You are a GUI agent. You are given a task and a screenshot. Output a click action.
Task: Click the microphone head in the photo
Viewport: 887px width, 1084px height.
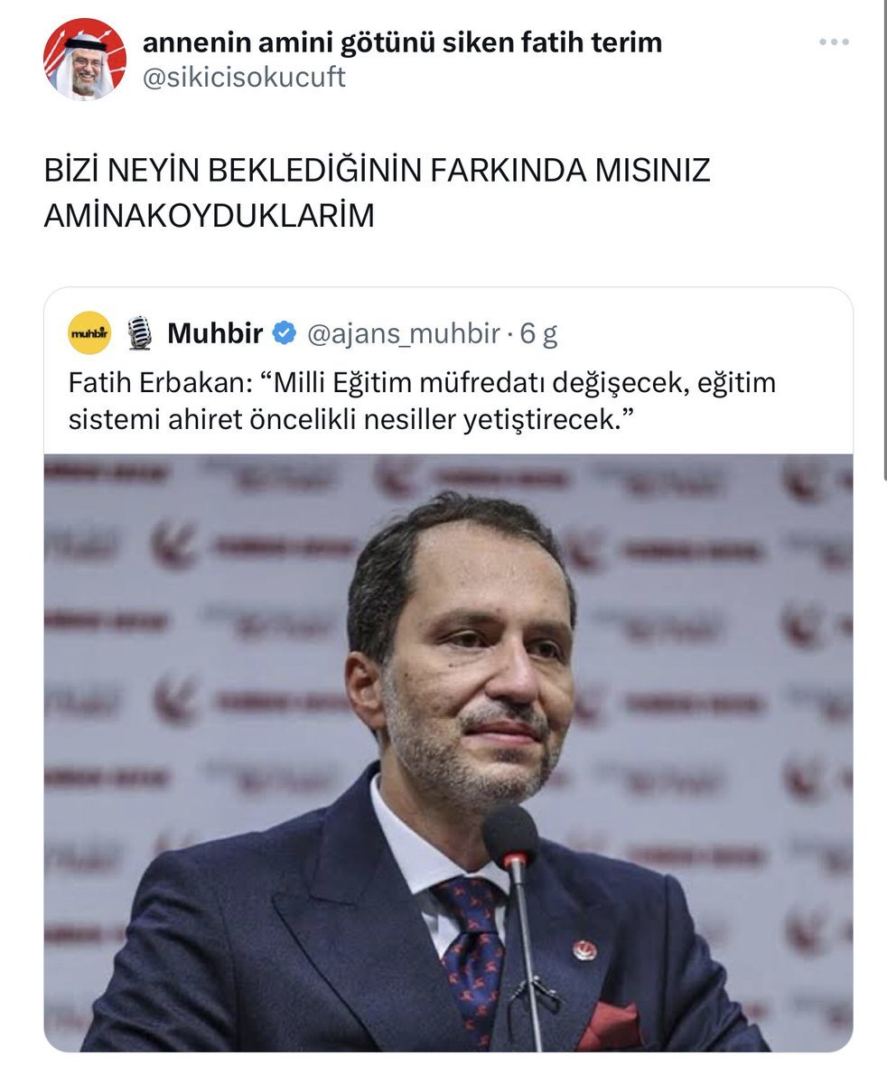click(510, 836)
